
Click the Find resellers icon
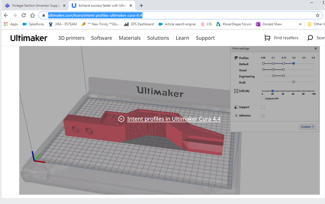click(267, 38)
